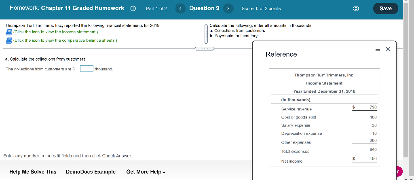Close the Reference popup
This screenshot has width=414, height=180.
tap(388, 49)
